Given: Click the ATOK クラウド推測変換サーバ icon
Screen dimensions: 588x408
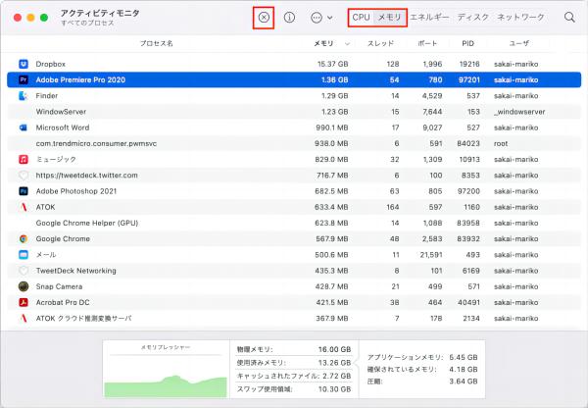Looking at the screenshot, I should pos(24,319).
